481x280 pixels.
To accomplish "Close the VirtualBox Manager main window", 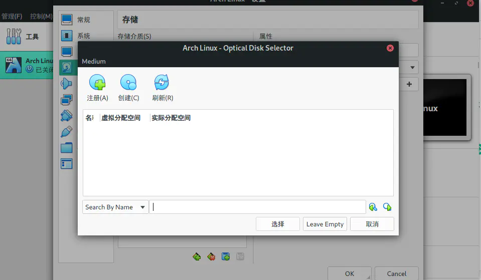I will click(470, 3).
